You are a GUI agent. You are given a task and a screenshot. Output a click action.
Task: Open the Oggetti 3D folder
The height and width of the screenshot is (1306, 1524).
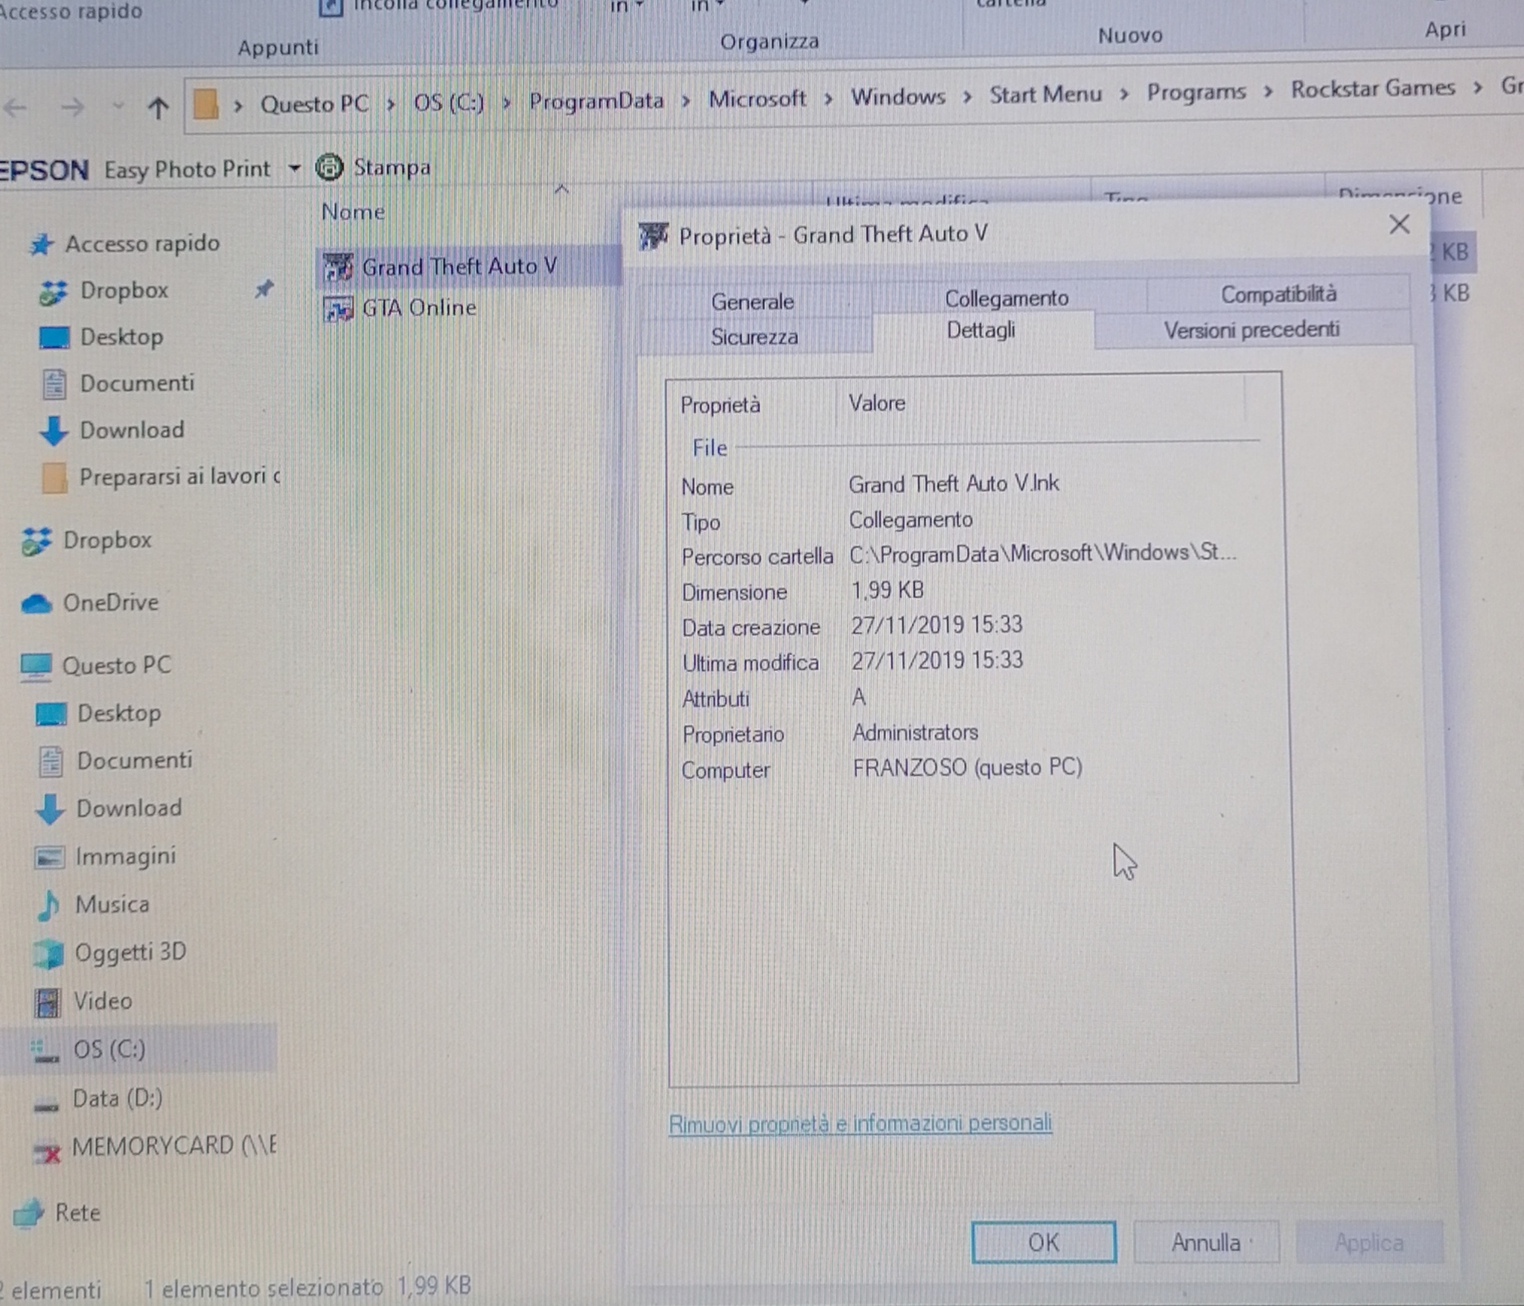[x=130, y=952]
